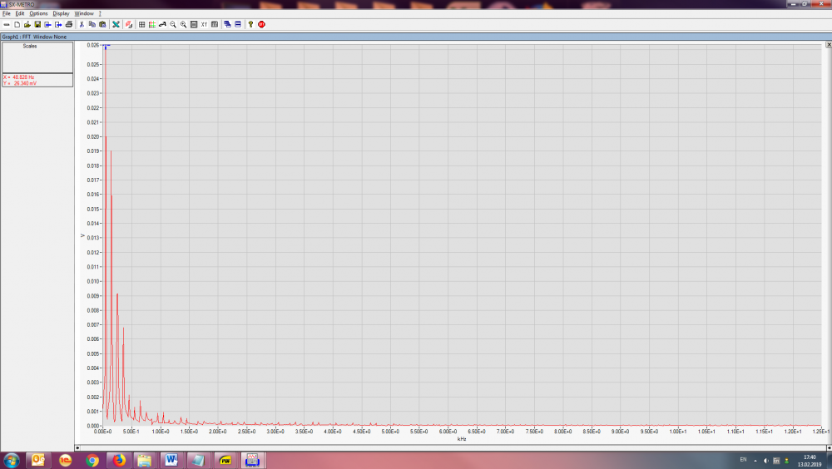Viewport: 832px width, 469px height.
Task: Click the Scales panel header
Action: click(x=30, y=47)
